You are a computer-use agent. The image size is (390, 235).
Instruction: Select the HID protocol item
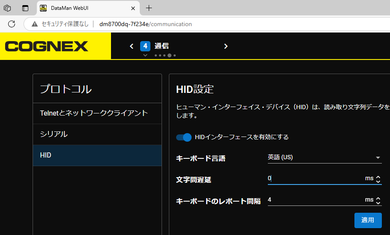(97, 155)
